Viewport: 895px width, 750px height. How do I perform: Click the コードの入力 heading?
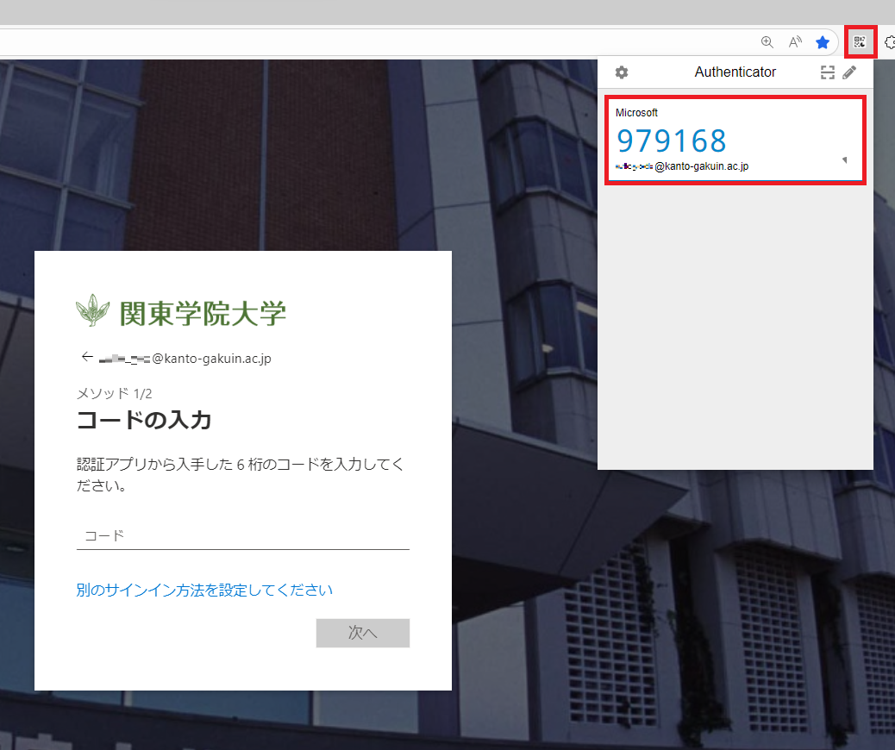pyautogui.click(x=144, y=421)
